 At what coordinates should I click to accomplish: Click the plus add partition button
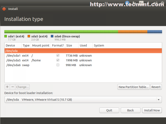[x=7, y=87]
